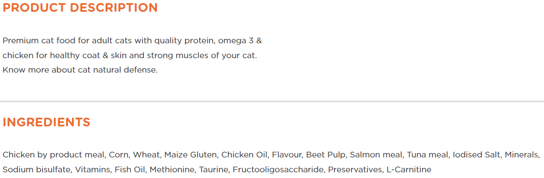Click the 'Premium cat food for adult cats' line
This screenshot has height=178, width=544.
tap(132, 41)
